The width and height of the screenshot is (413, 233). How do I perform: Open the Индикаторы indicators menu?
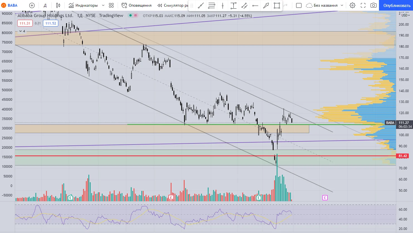(x=83, y=5)
